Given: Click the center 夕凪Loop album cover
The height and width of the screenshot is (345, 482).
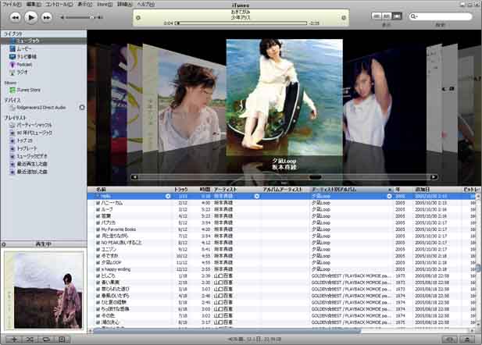Looking at the screenshot, I should pyautogui.click(x=284, y=98).
